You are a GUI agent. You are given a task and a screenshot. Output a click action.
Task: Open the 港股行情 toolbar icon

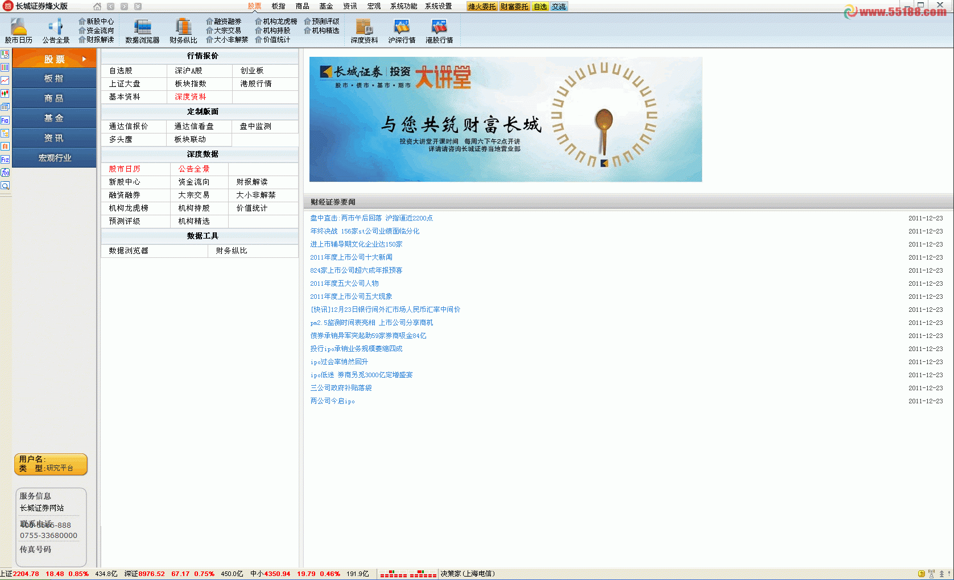click(x=439, y=30)
